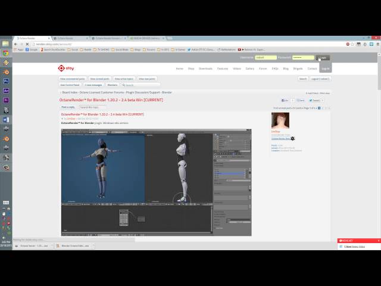Click the Password input field
This screenshot has height=286, width=381.
pyautogui.click(x=303, y=58)
